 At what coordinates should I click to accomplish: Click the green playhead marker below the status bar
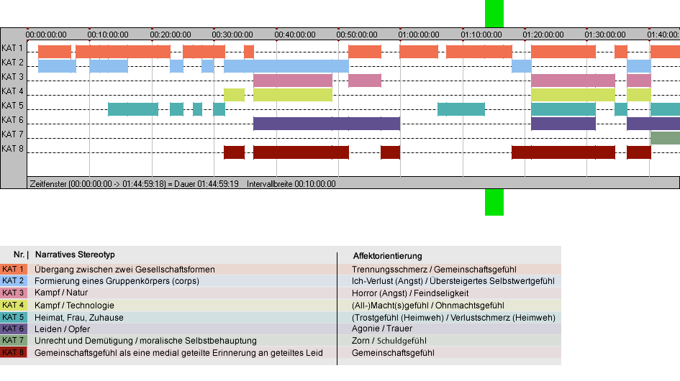[494, 202]
